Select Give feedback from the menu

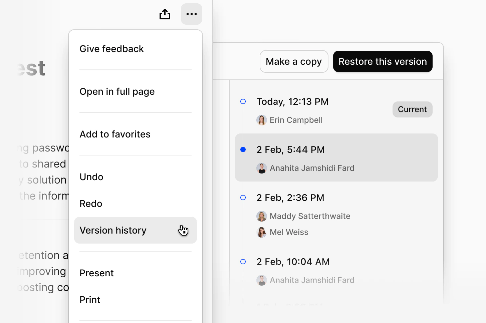pyautogui.click(x=136, y=49)
